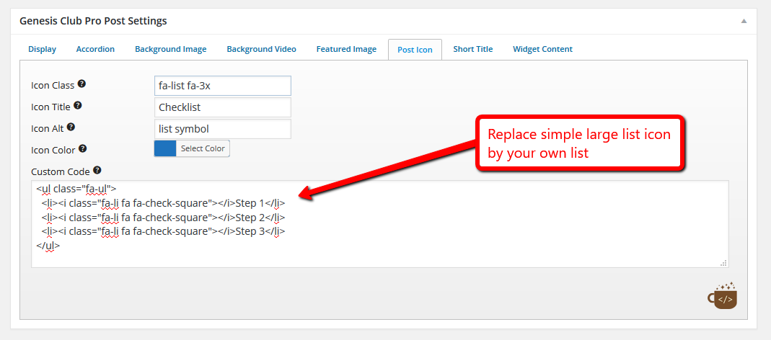Click the Icon Color help question mark
Viewport: 771px width, 340px height.
(x=83, y=148)
